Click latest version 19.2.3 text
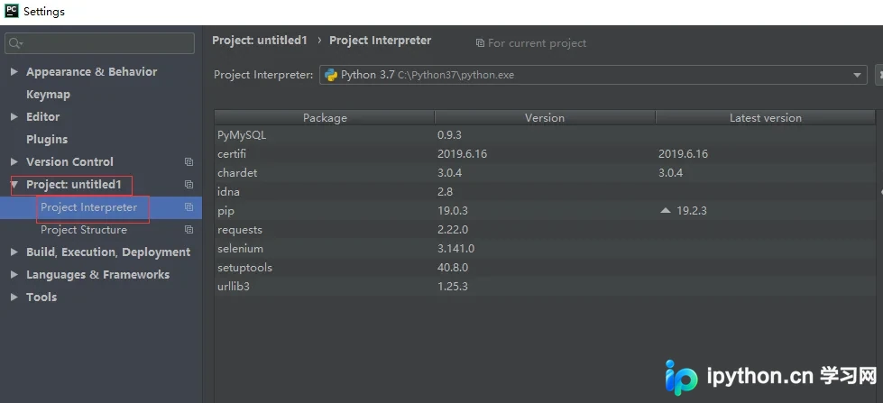The image size is (883, 403). 692,210
